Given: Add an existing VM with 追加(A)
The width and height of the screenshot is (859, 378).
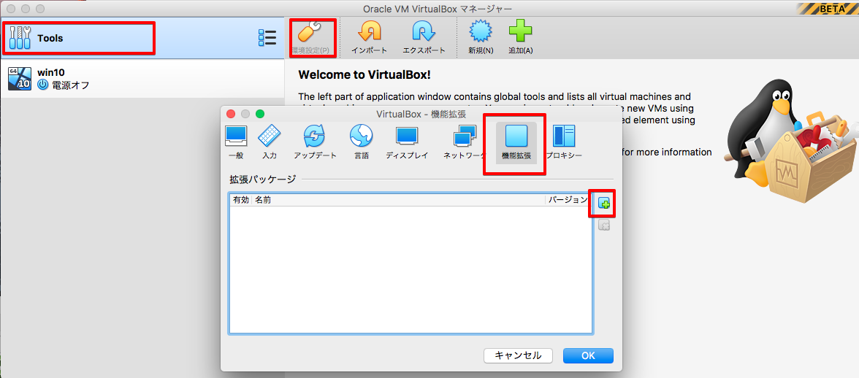Looking at the screenshot, I should point(520,38).
